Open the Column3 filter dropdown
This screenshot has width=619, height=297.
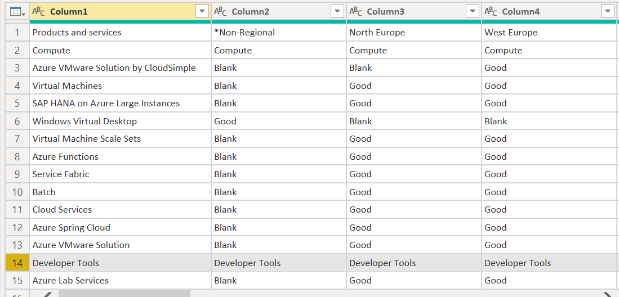coord(473,12)
